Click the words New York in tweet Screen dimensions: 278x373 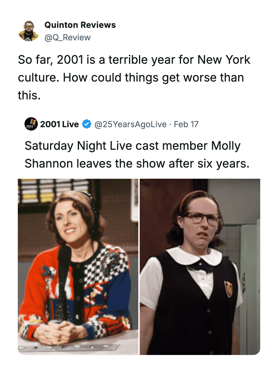click(224, 60)
